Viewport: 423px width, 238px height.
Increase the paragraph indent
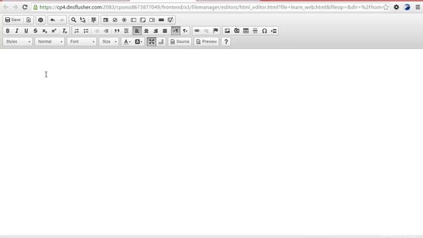[x=106, y=31]
